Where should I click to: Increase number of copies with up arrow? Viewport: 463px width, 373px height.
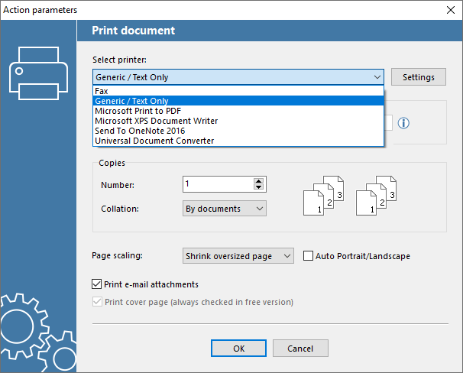point(258,180)
